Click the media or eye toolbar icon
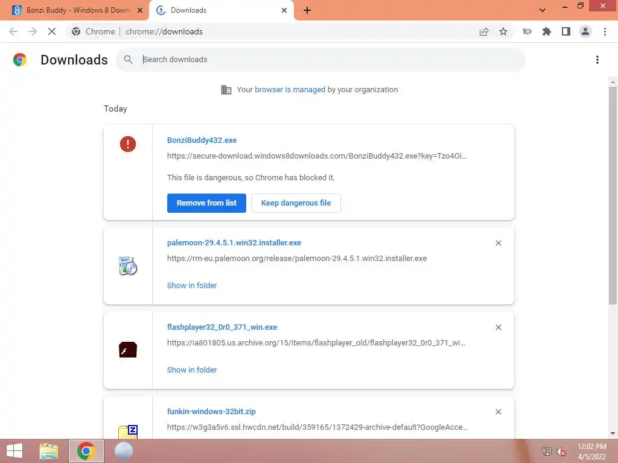The image size is (618, 463). click(x=527, y=31)
